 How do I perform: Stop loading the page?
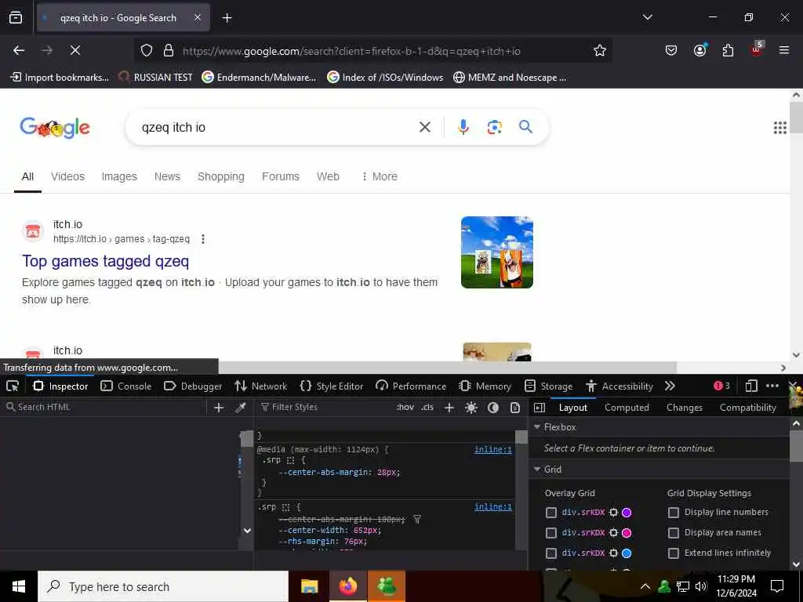click(x=75, y=50)
